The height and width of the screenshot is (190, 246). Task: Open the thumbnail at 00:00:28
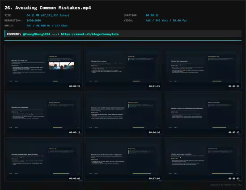point(44,67)
